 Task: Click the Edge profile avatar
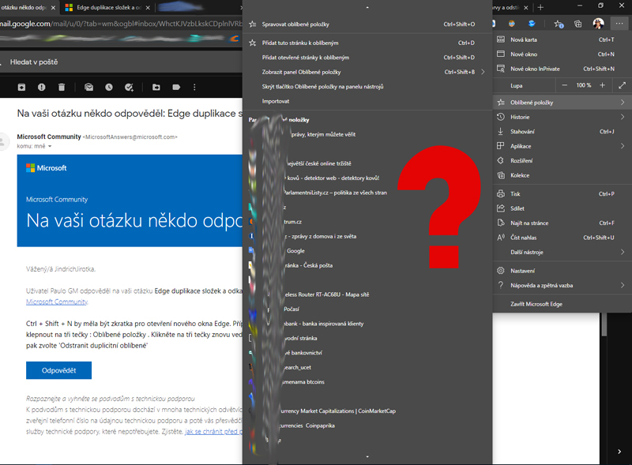coord(598,24)
